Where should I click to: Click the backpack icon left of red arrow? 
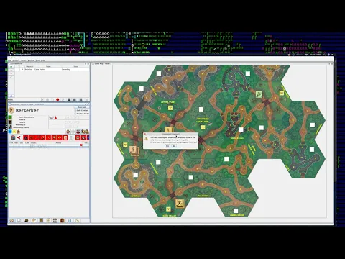click(13, 137)
